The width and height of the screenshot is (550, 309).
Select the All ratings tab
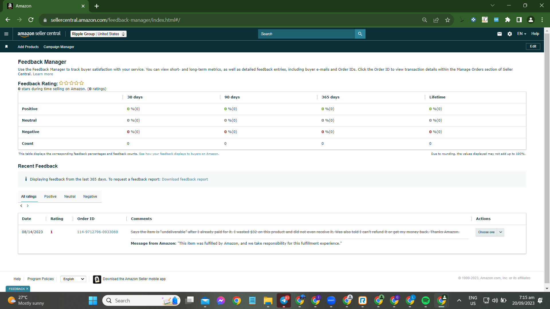pos(29,197)
